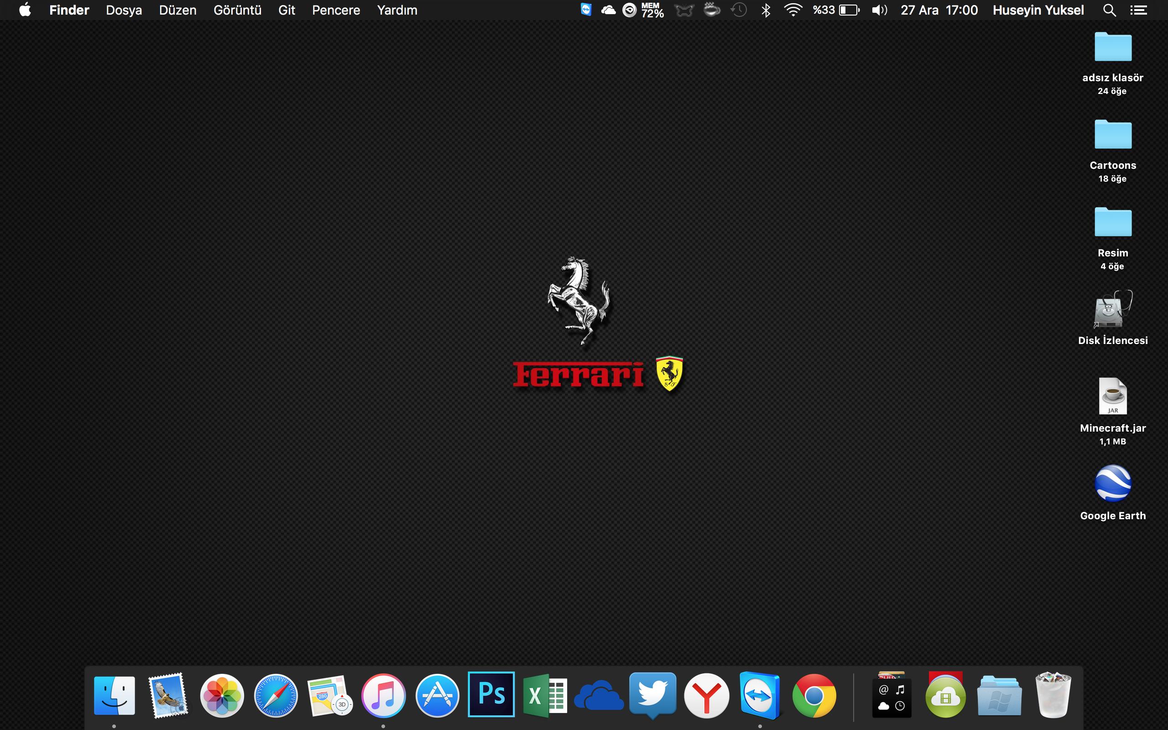Click the bow-tie menu bar icon
The width and height of the screenshot is (1168, 730).
[684, 10]
